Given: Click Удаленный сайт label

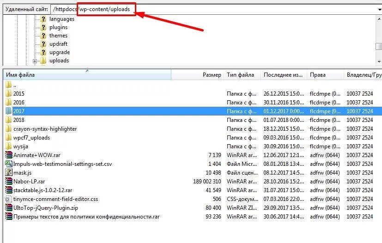Looking at the screenshot, I should point(26,10).
